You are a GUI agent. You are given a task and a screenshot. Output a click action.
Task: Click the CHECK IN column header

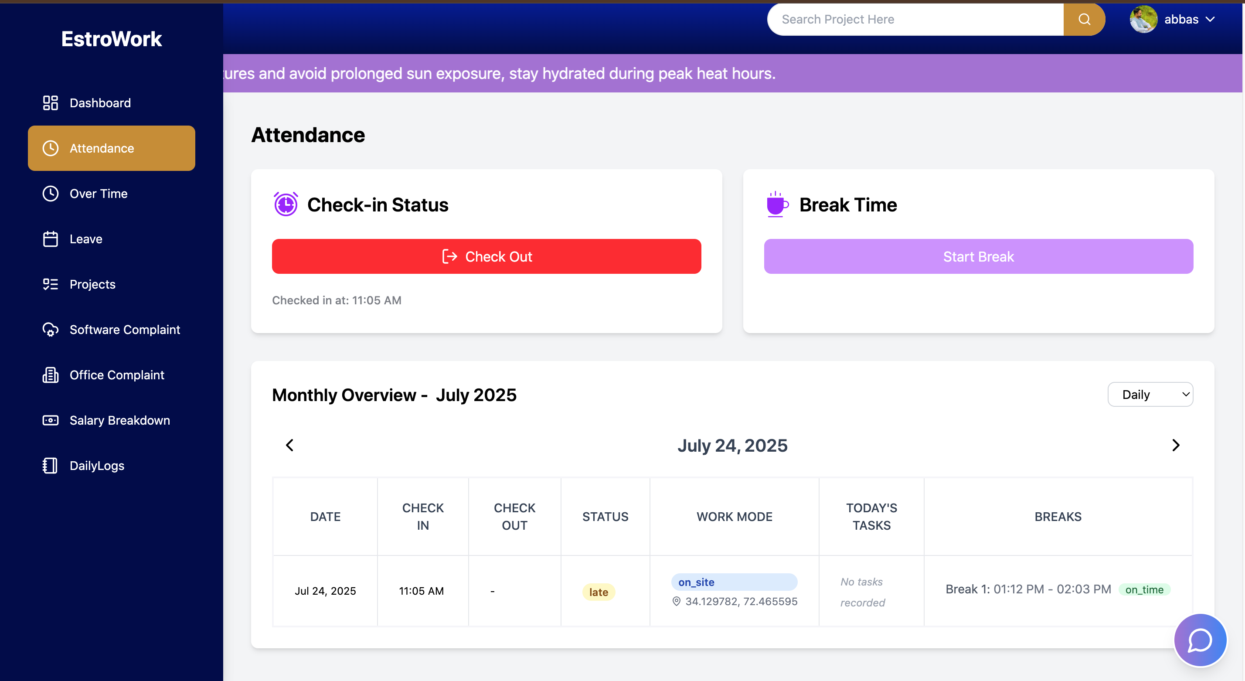point(423,517)
